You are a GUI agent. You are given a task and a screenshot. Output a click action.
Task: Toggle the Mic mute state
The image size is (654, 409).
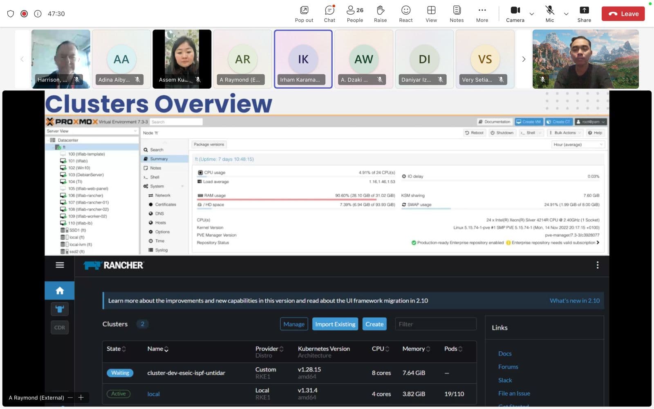(x=550, y=14)
